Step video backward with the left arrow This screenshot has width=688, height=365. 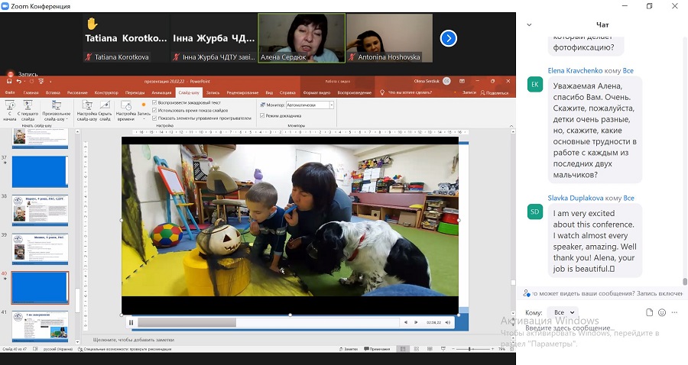click(406, 322)
